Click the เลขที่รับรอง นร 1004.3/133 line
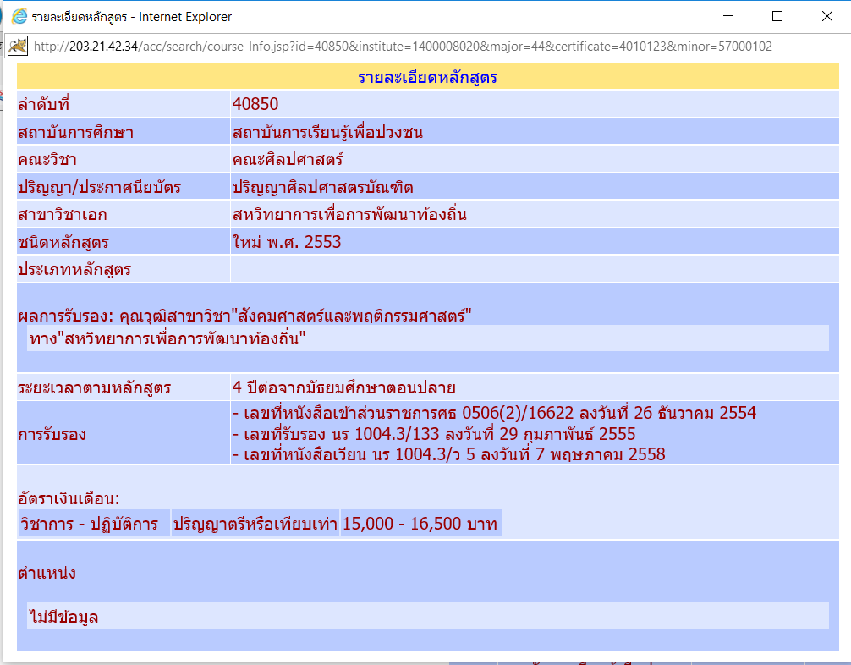 click(x=434, y=434)
